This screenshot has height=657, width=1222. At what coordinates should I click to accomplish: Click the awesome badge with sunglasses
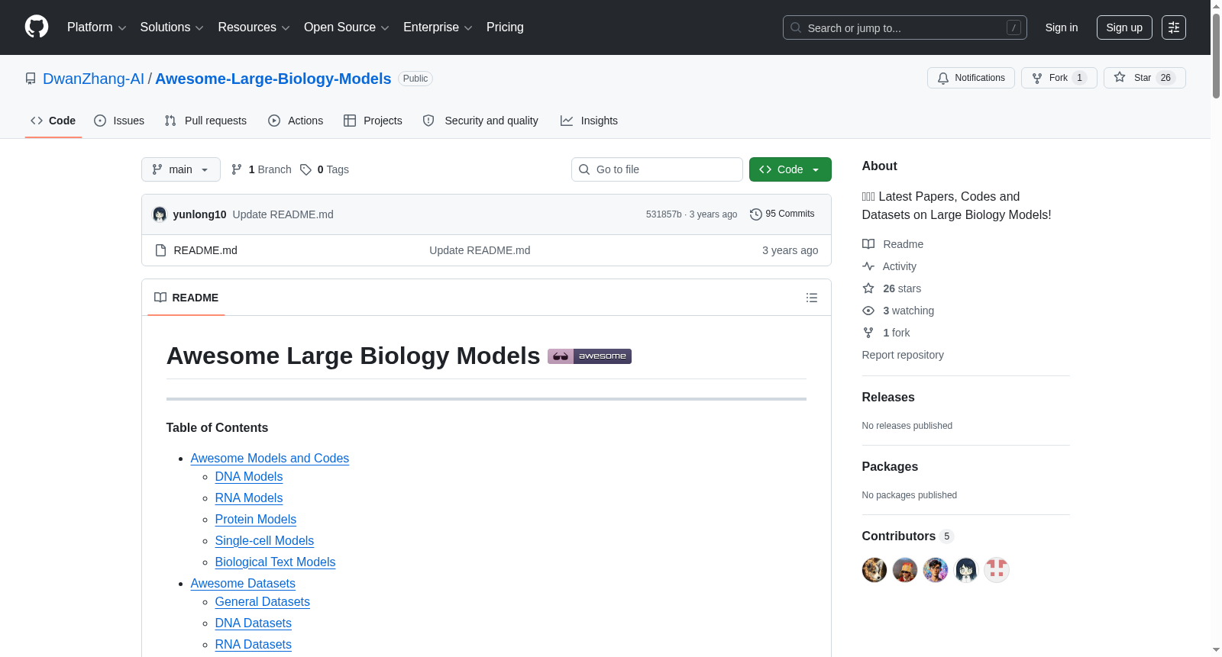coord(590,356)
